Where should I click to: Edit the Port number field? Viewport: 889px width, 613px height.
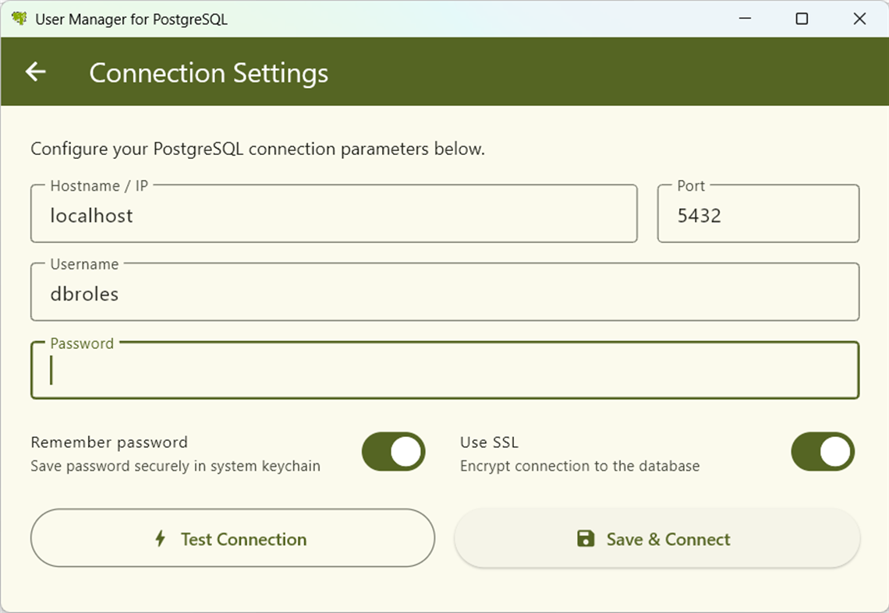click(758, 213)
